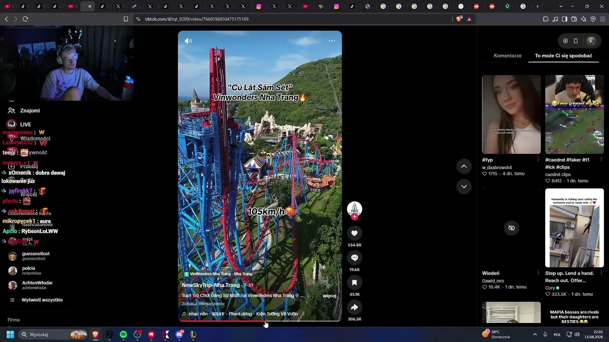
Task: Mute the TikTok video sound
Action: [x=188, y=41]
